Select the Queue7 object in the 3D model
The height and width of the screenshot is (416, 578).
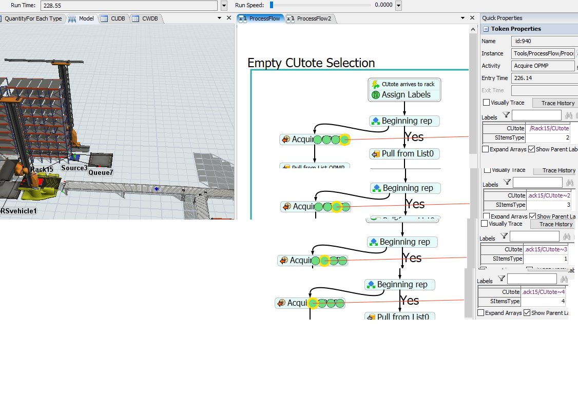pos(101,161)
